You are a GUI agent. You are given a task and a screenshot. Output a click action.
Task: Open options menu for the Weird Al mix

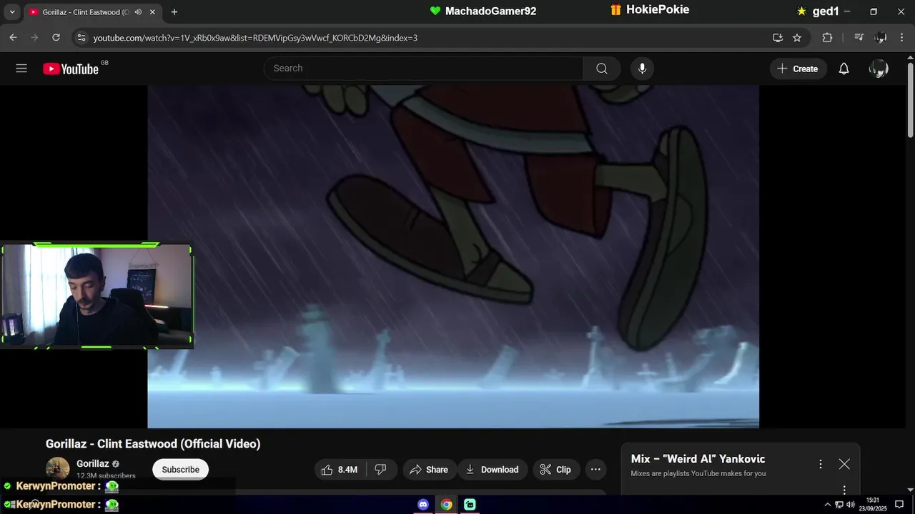point(821,464)
